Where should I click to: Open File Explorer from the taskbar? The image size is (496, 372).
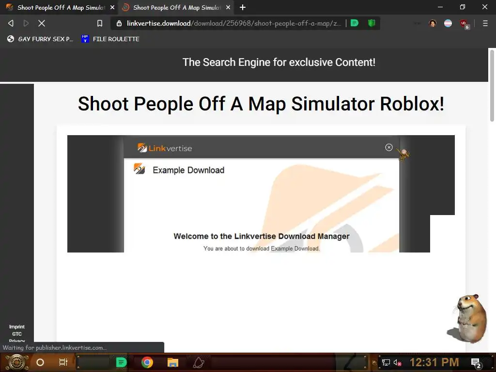[x=173, y=362]
